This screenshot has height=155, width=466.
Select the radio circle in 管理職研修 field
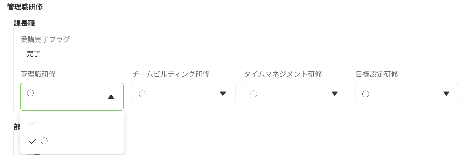30,93
